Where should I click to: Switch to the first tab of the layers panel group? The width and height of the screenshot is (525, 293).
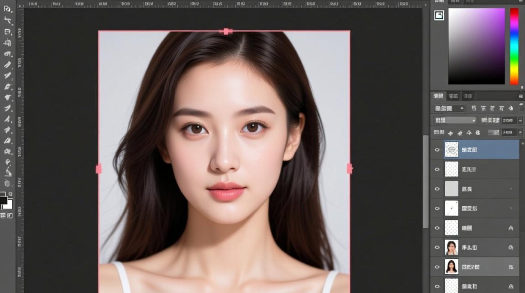click(x=439, y=96)
